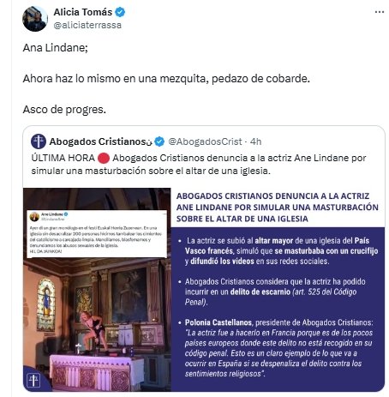Open the @aliciaterrassa handle link
The image size is (389, 397).
87,25
